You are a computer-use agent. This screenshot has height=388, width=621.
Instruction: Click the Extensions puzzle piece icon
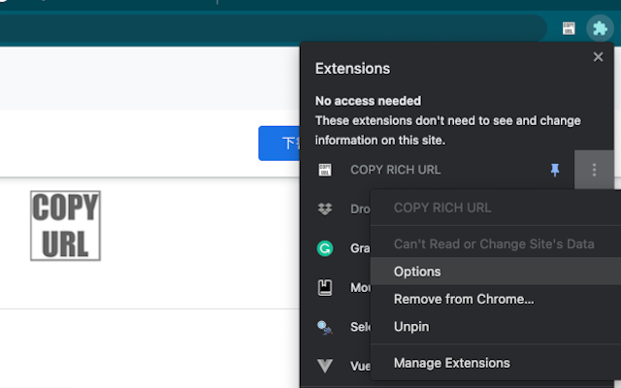pos(597,28)
